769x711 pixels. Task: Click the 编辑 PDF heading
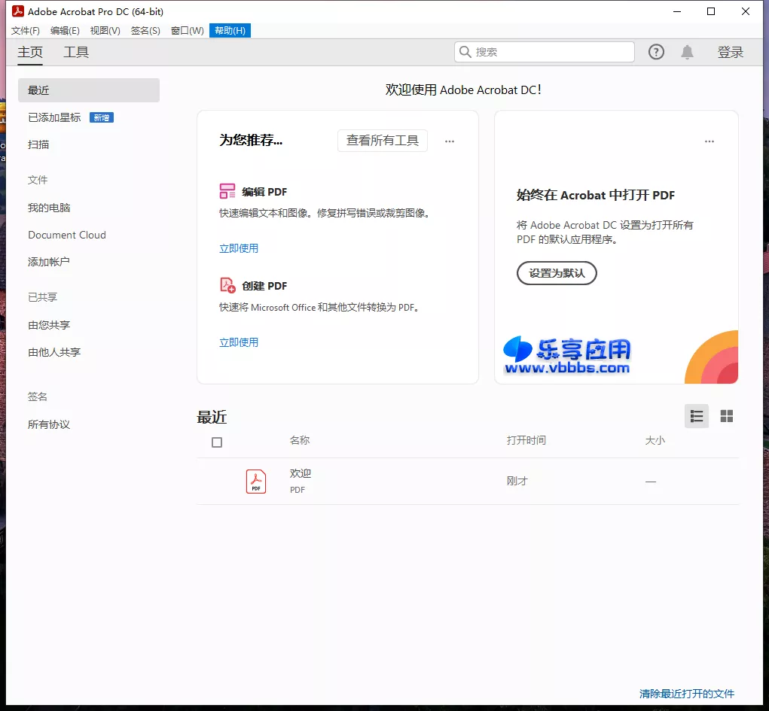(x=264, y=192)
